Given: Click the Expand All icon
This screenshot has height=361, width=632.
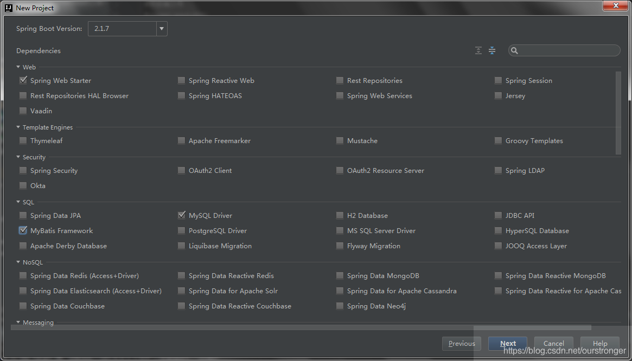Looking at the screenshot, I should coord(478,50).
